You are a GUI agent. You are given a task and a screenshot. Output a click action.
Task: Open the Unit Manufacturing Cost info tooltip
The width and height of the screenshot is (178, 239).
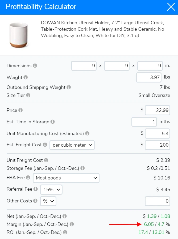pos(87,134)
